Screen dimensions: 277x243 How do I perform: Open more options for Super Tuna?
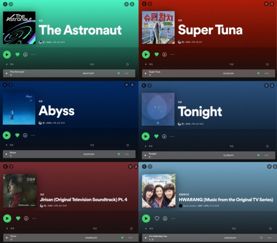tap(173, 54)
